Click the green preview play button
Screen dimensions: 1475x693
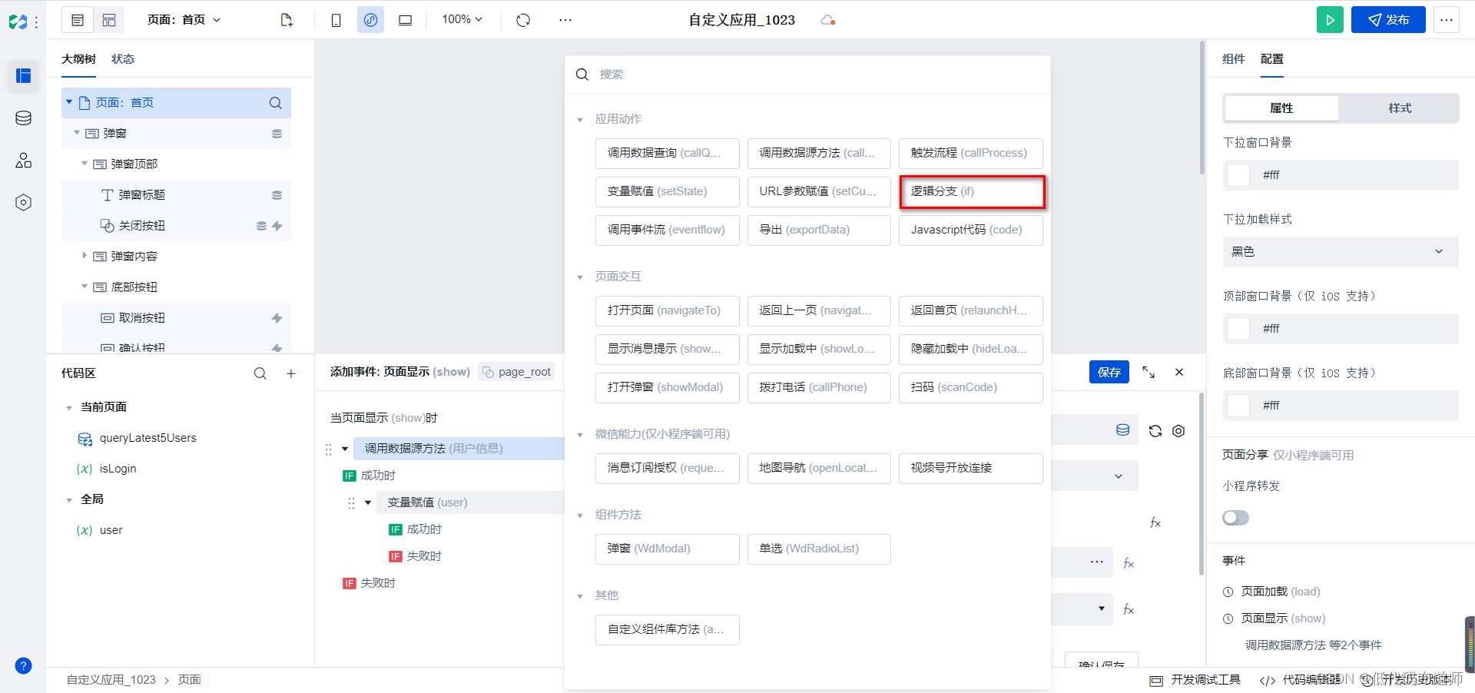pos(1330,20)
